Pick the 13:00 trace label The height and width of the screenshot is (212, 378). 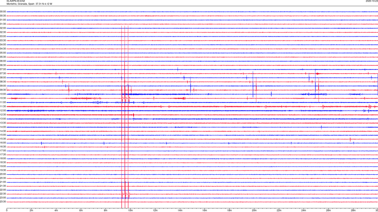pyautogui.click(x=3, y=119)
